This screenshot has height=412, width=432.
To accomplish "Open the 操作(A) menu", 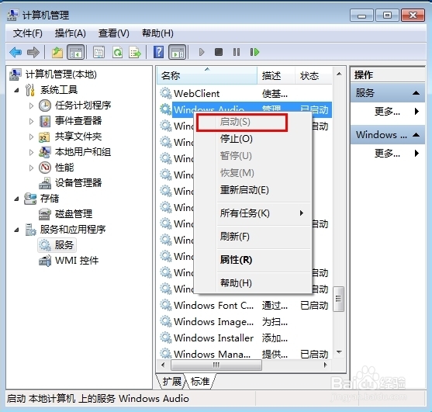I will (x=71, y=33).
